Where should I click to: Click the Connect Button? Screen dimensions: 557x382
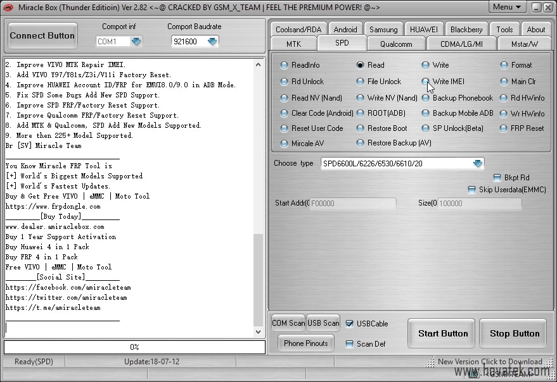(x=42, y=36)
